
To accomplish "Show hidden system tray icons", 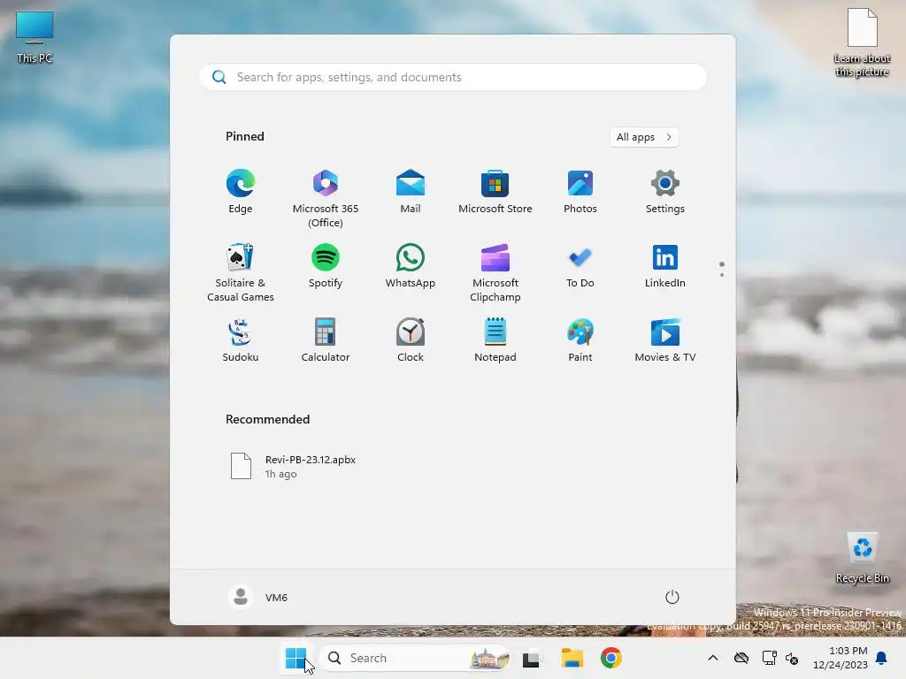I will 713,658.
